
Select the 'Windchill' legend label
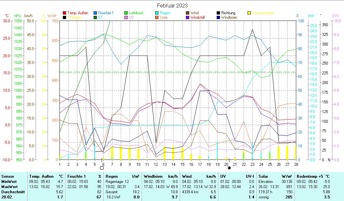(x=198, y=17)
